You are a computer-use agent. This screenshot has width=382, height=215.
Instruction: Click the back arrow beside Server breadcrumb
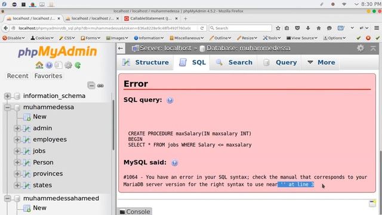121,48
